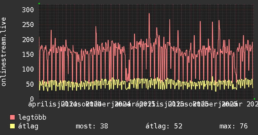The height and width of the screenshot is (135, 258).
Task: Click the pink legtöbb legend swatch
Action: pyautogui.click(x=12, y=117)
